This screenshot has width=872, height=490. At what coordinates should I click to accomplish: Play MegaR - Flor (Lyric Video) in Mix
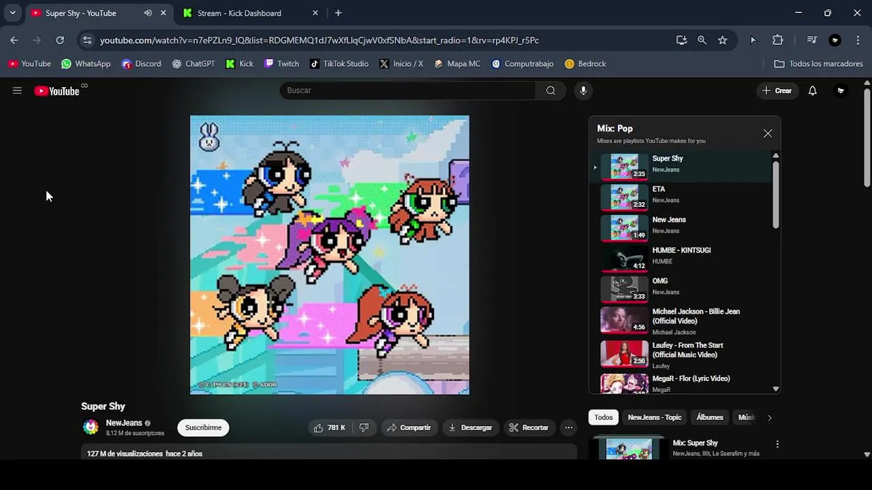click(x=681, y=383)
